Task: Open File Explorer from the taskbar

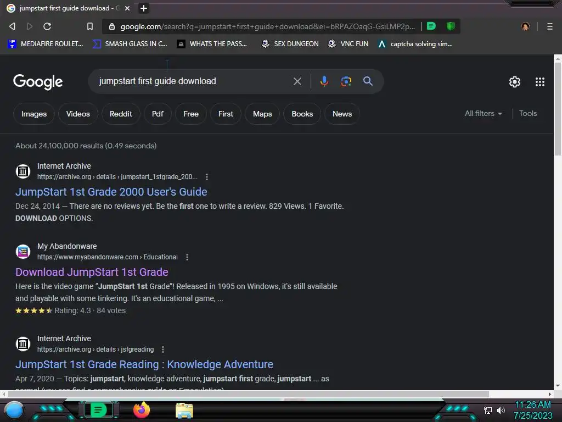Action: click(184, 410)
